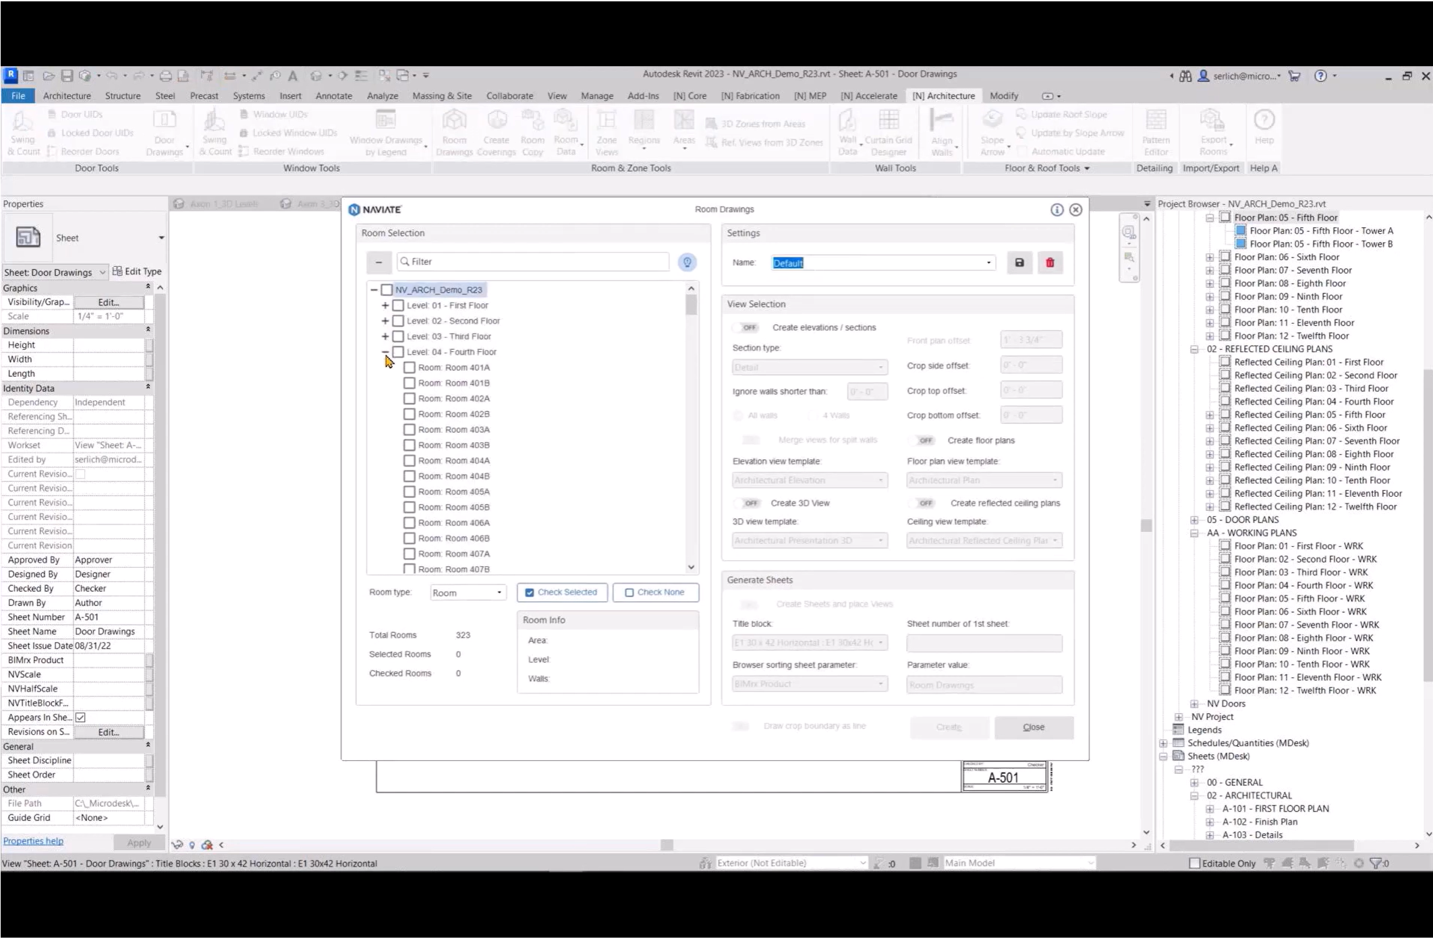Enable the Create 3D View toggle

point(748,503)
